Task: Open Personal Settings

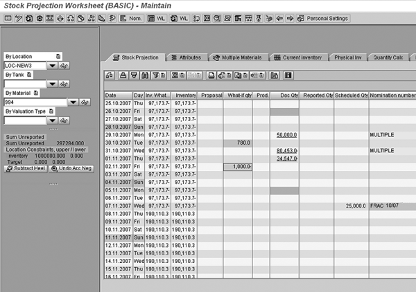Action: (326, 17)
